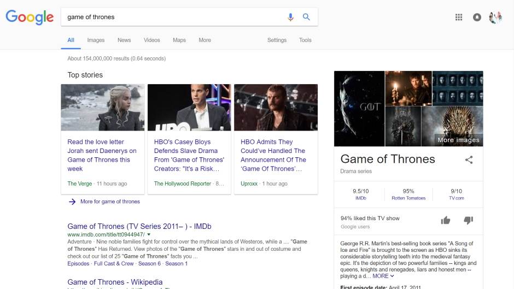This screenshot has width=514, height=289.
Task: Switch to the News tab
Action: pos(124,40)
